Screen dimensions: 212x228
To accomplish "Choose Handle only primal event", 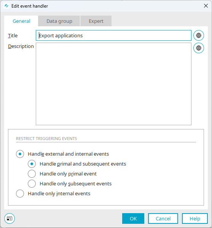I will coord(32,174).
